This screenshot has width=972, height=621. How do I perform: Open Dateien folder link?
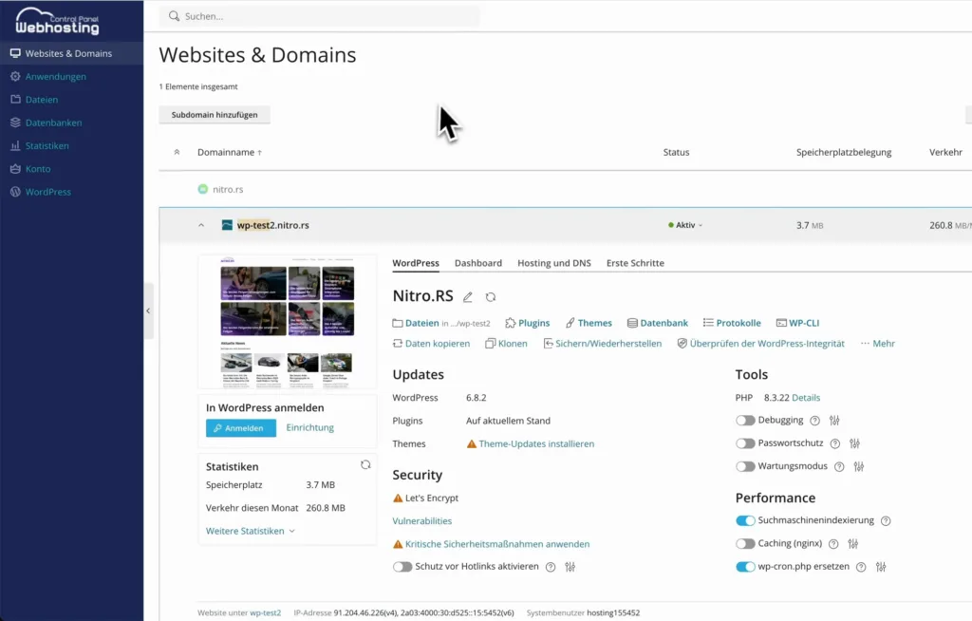point(416,323)
